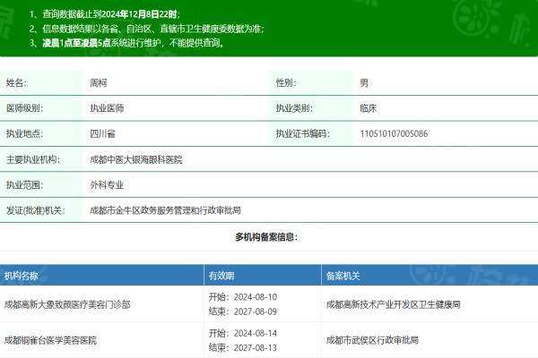Select 成都市金牛区政务服务管理和行政审批局 text
538x358 pixels.
165,210
